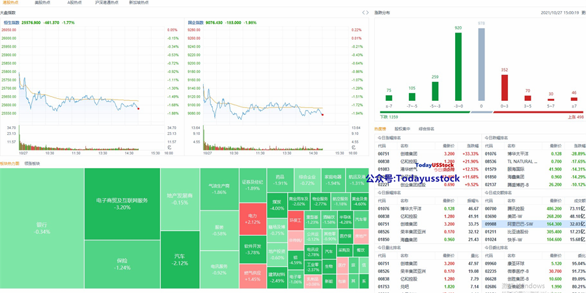The image size is (586, 293).
Task: Select the 美团-W 03690 row
Action: pyautogui.click(x=534, y=216)
